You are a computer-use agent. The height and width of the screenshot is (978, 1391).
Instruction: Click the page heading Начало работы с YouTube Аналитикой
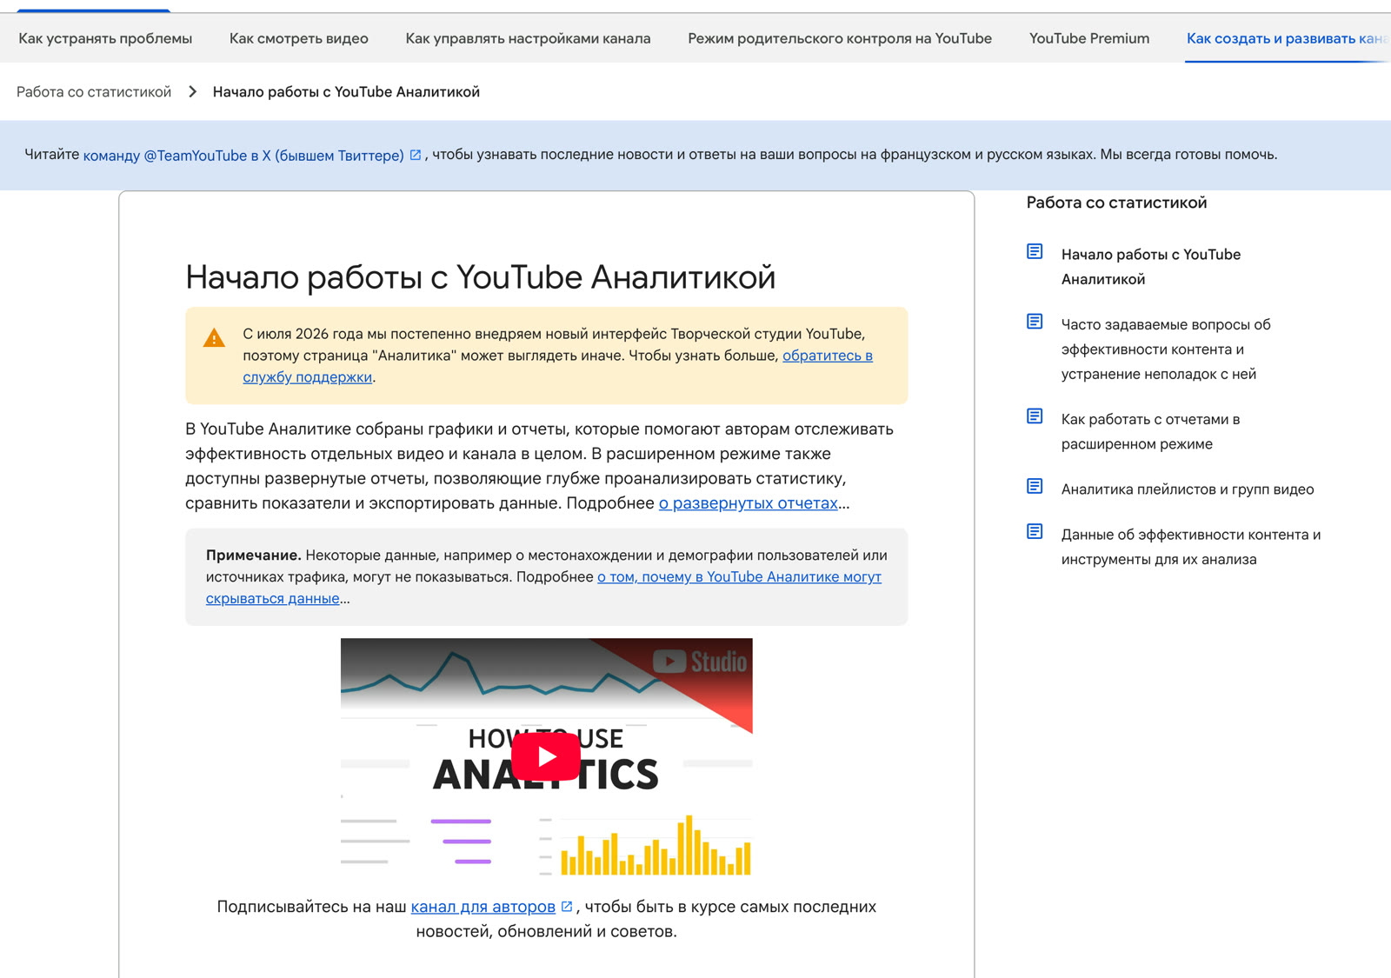click(480, 277)
